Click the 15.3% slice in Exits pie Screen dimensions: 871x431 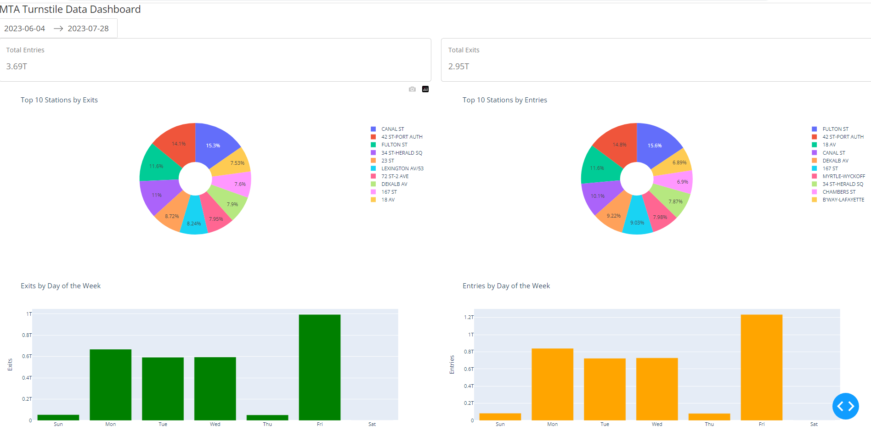tap(214, 145)
